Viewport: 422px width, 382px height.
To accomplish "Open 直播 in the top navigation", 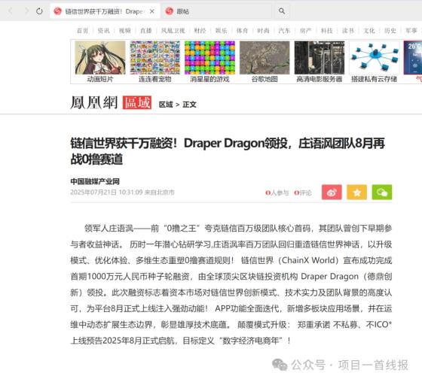I will pyautogui.click(x=146, y=31).
